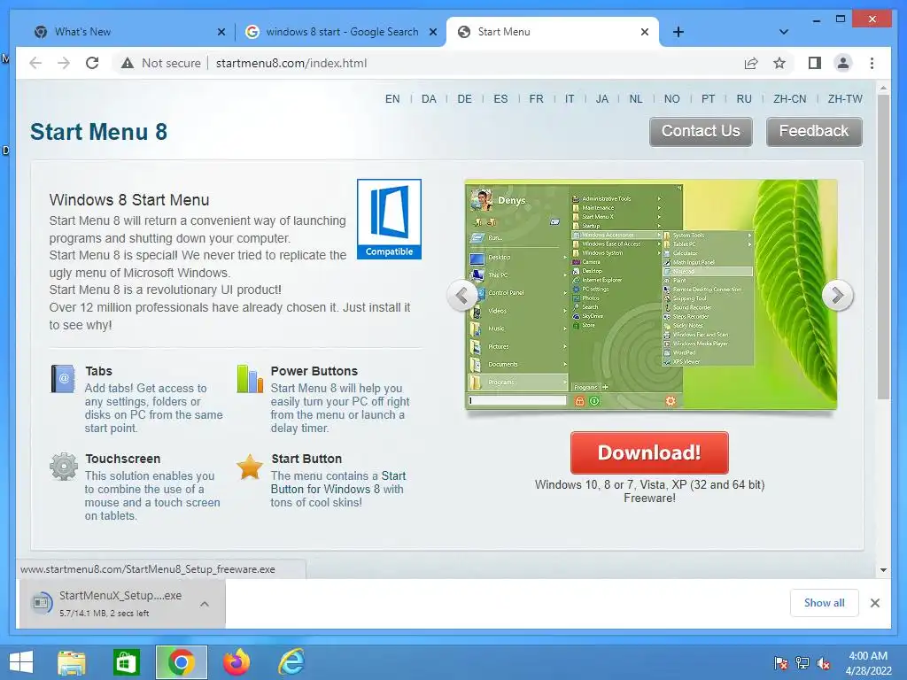Click Show all downloads
907x680 pixels.
824,603
